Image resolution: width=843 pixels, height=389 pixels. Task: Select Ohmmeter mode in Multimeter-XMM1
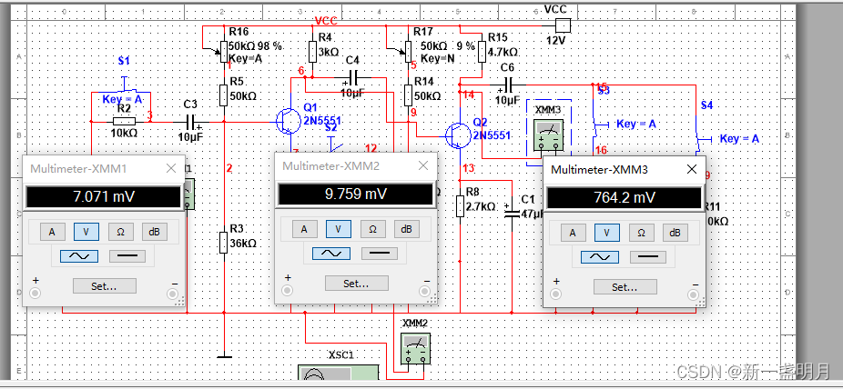click(121, 232)
